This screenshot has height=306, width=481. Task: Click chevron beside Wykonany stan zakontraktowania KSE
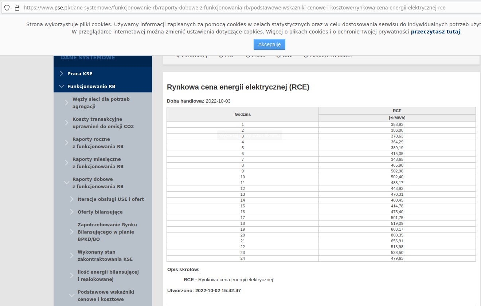coord(72,255)
